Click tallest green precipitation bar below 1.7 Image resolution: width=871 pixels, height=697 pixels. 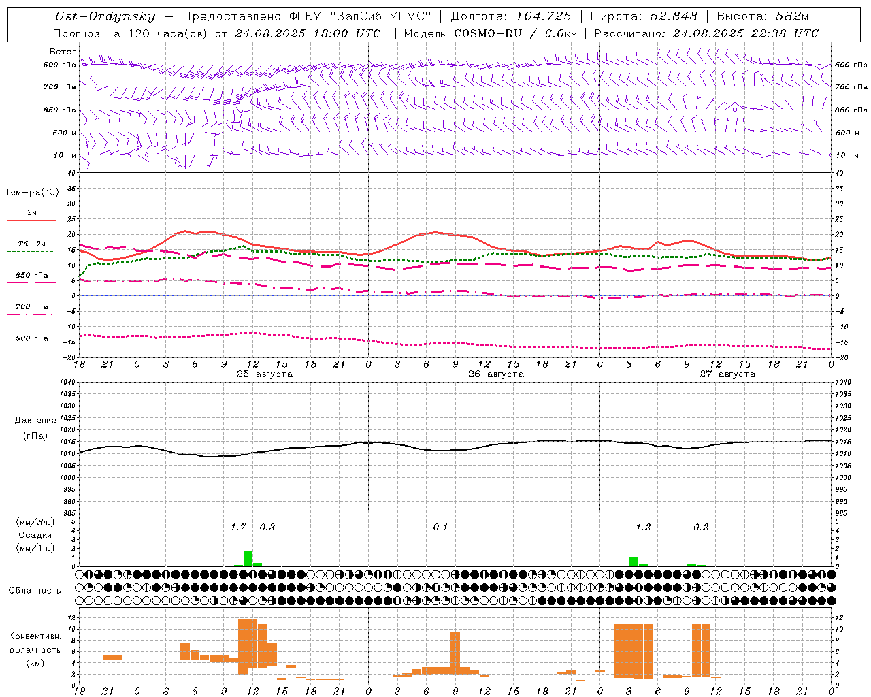pyautogui.click(x=248, y=558)
